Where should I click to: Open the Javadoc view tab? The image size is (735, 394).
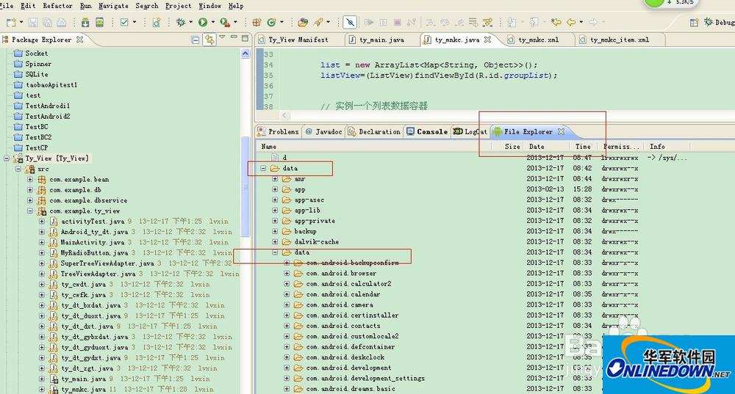pyautogui.click(x=324, y=132)
